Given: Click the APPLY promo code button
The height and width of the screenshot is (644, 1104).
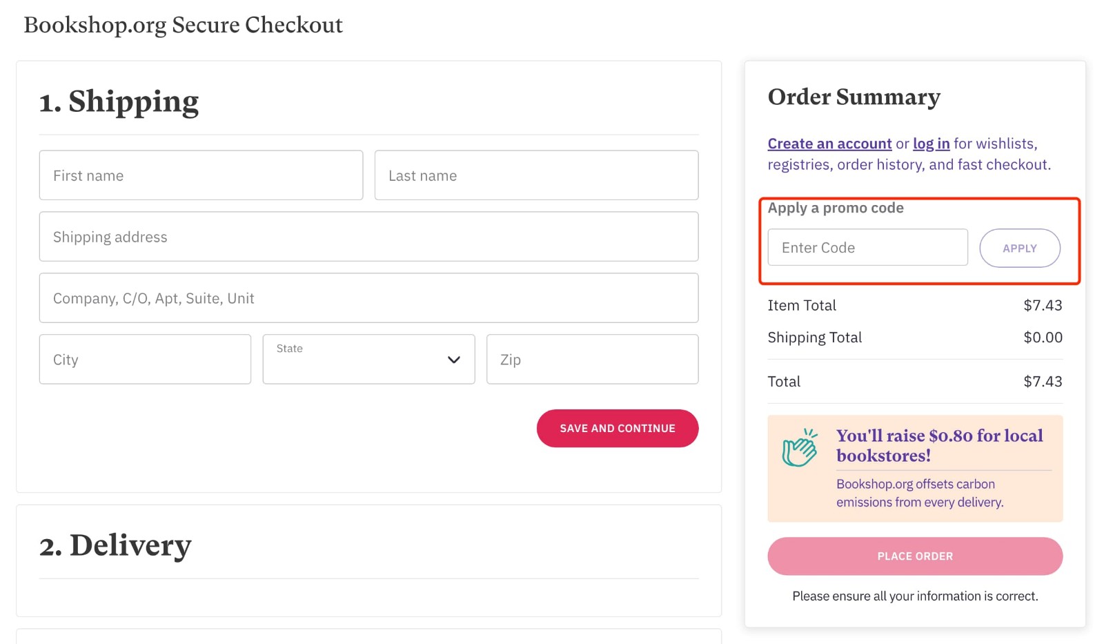Looking at the screenshot, I should pos(1020,247).
